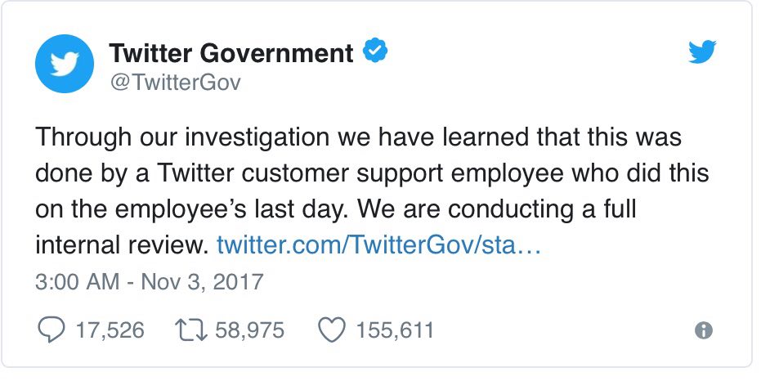Reply using the speech bubble icon
770x390 pixels.
point(51,329)
